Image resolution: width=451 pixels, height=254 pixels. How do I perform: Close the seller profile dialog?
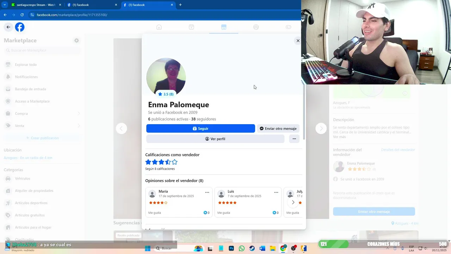[x=298, y=41]
